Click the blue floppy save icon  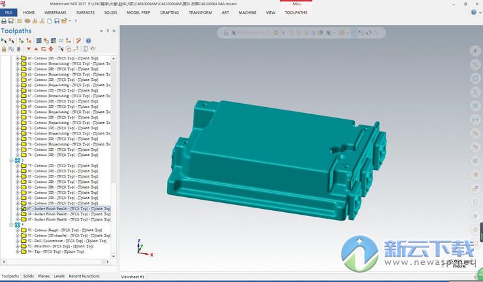coord(57,21)
